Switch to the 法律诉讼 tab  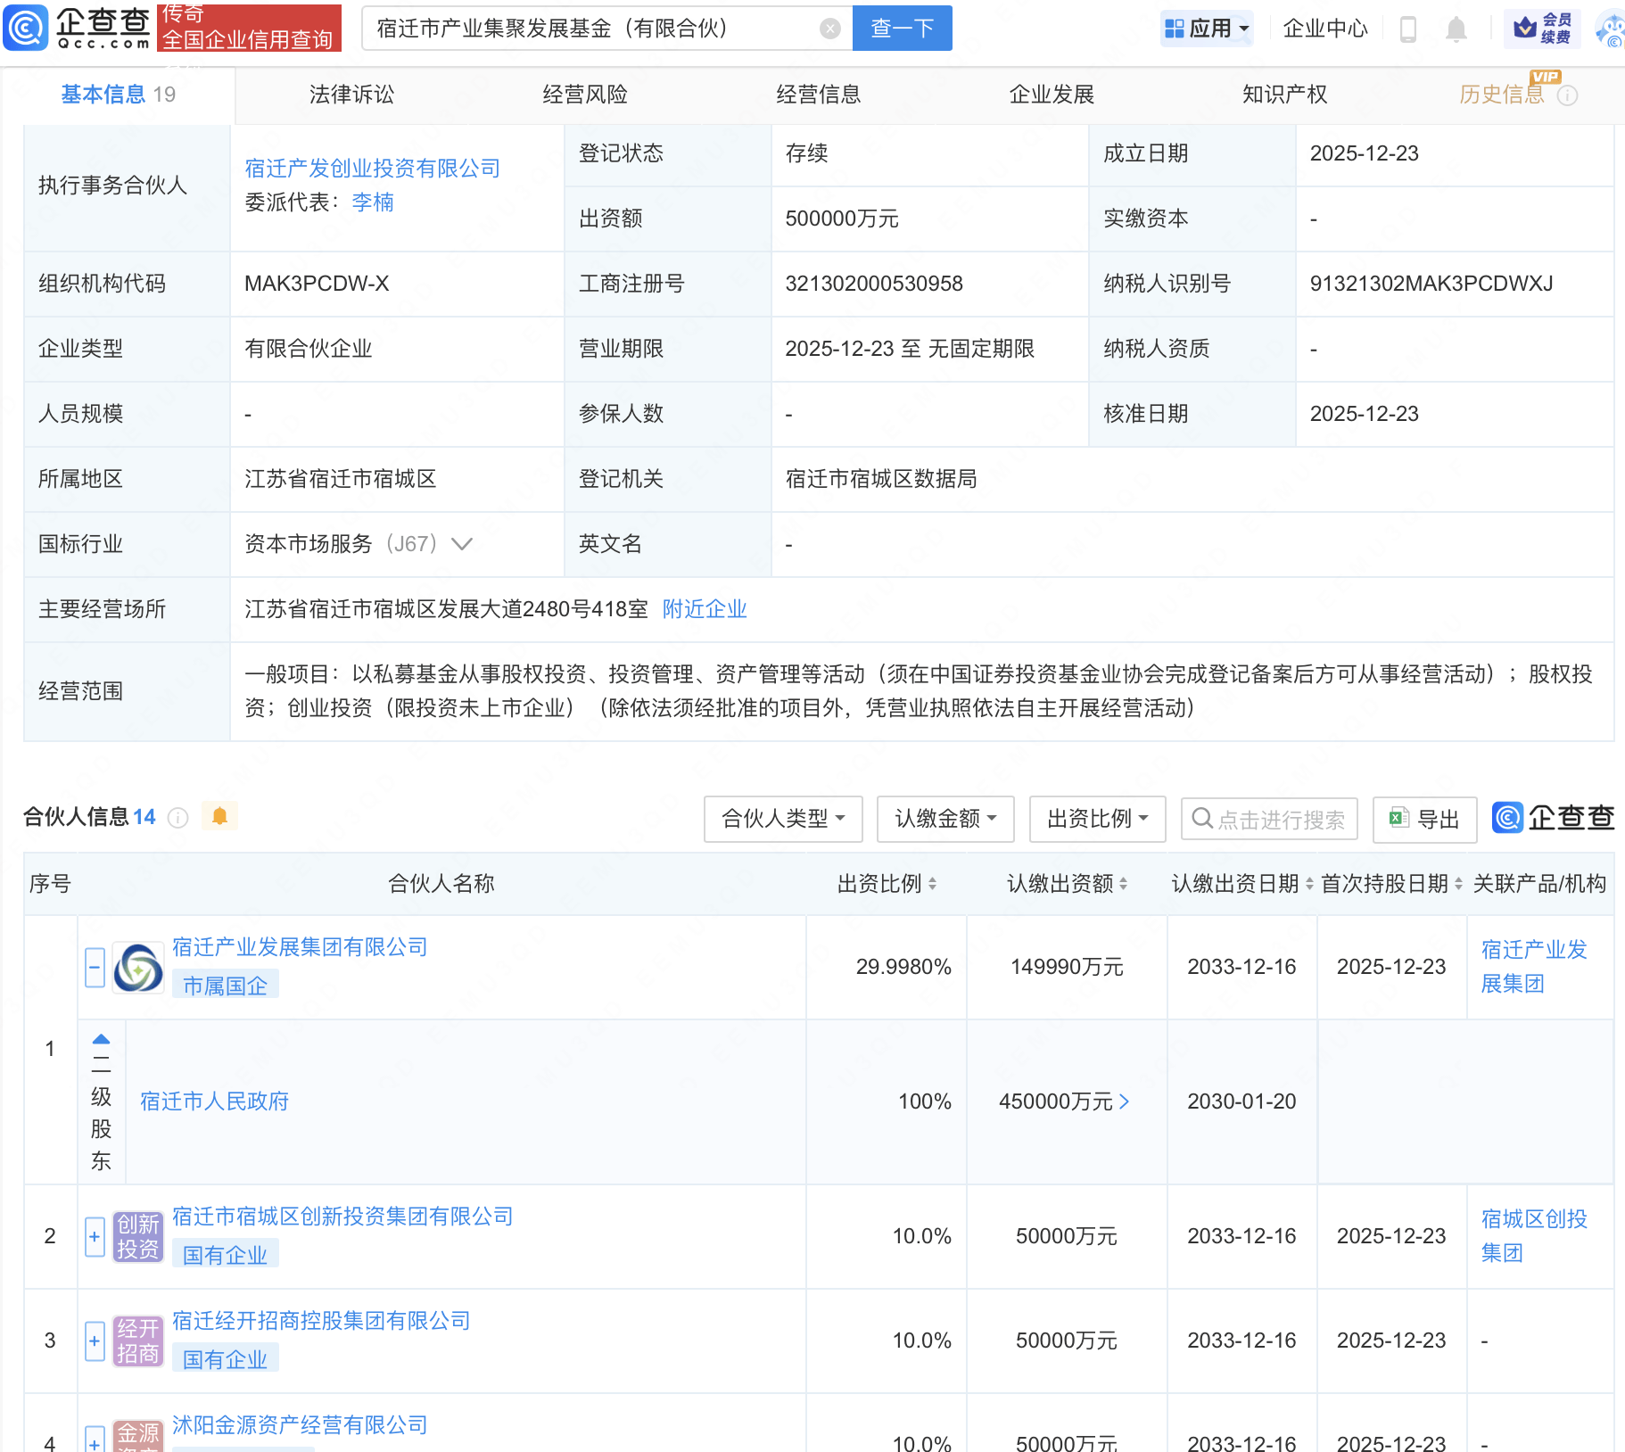(351, 95)
